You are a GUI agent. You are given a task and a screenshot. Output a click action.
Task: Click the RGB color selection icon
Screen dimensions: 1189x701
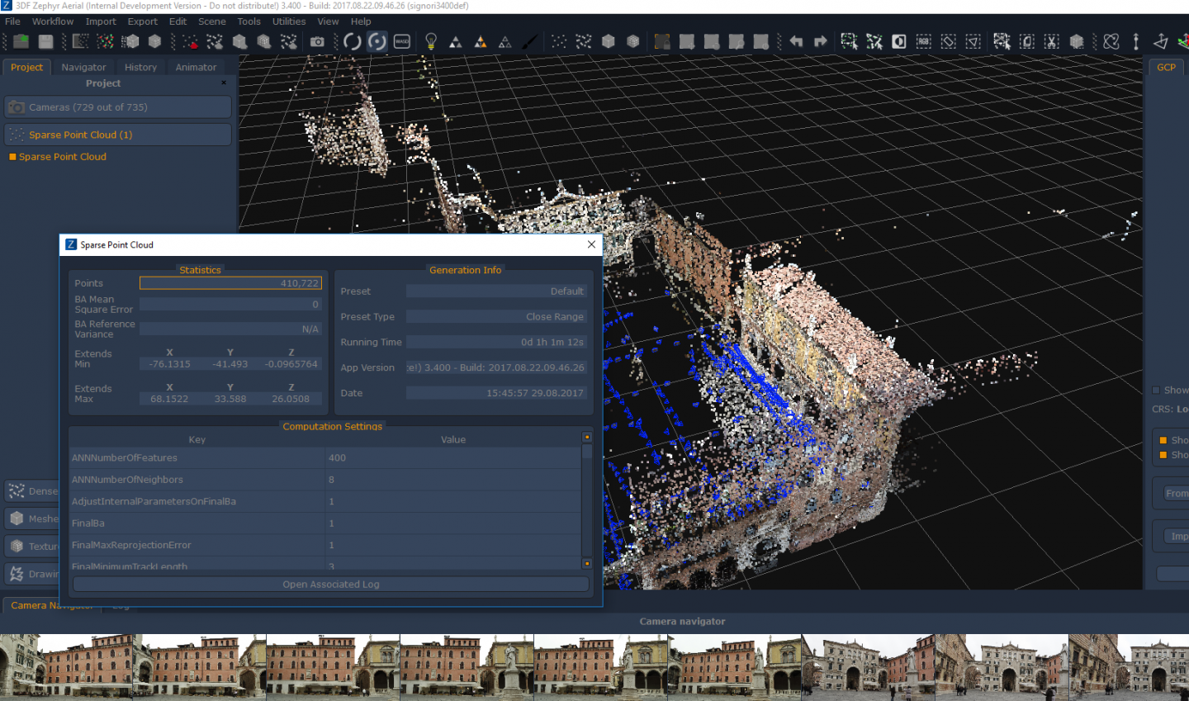coord(924,41)
